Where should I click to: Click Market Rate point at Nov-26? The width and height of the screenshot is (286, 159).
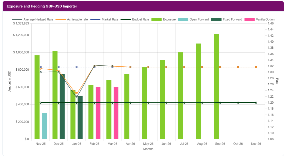(x=256, y=67)
